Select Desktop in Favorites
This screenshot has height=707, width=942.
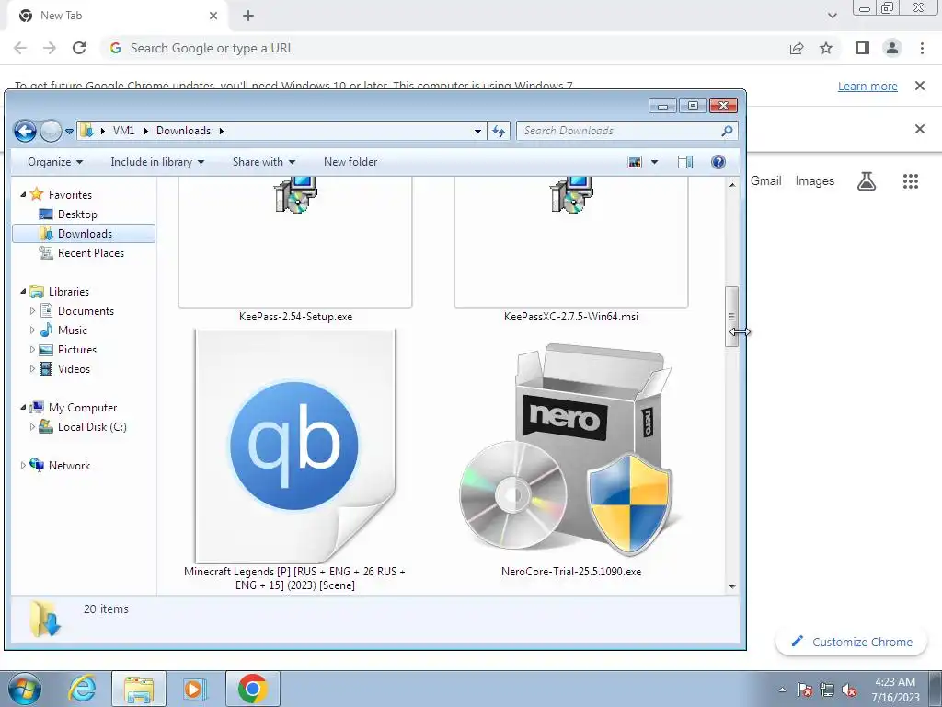77,214
